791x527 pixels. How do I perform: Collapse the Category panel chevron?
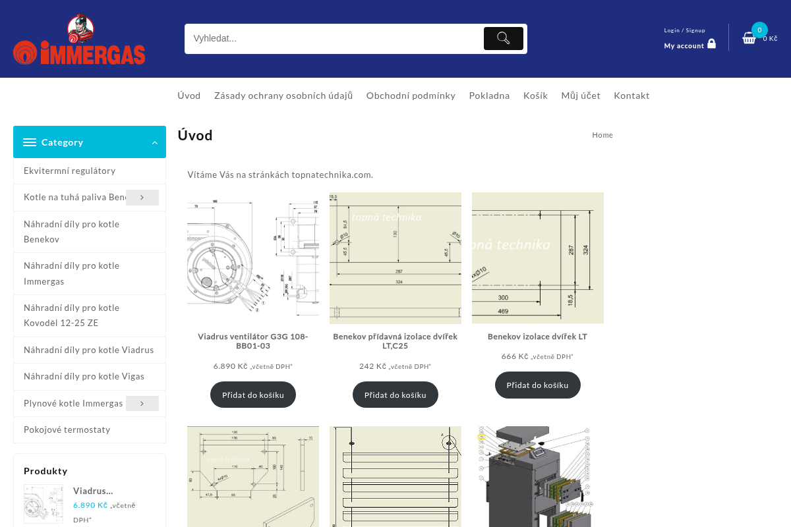click(x=155, y=142)
